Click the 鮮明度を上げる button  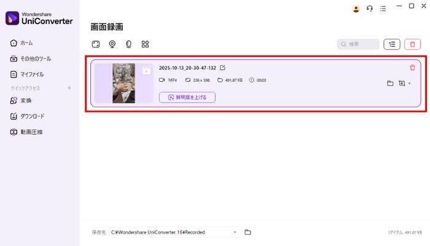pos(187,97)
